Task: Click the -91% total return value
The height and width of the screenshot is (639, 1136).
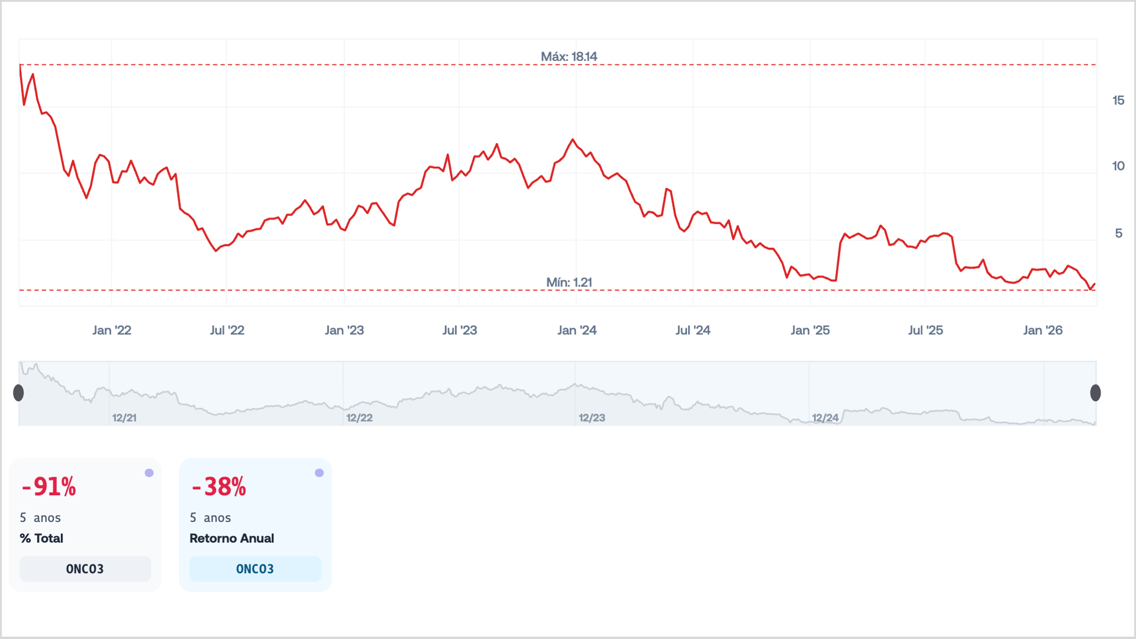Action: pos(49,487)
